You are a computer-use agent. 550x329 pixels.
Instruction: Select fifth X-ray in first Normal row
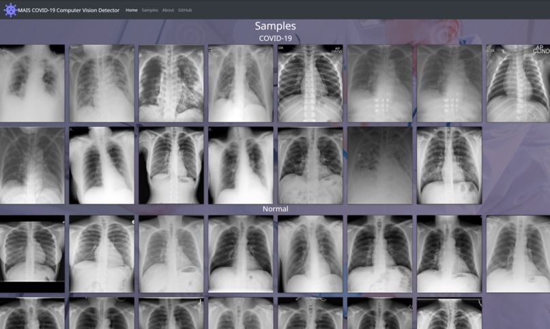click(x=310, y=254)
